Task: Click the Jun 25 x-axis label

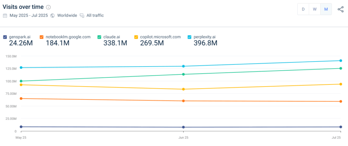Action: [x=183, y=138]
